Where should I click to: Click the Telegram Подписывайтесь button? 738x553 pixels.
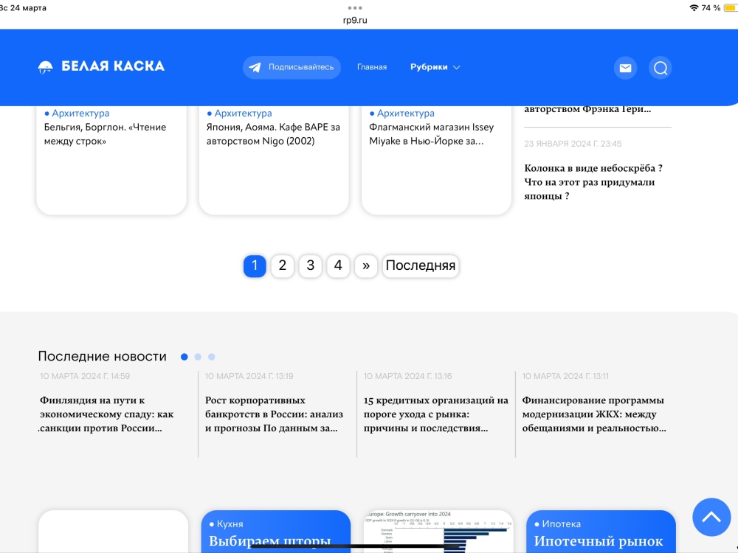point(292,67)
